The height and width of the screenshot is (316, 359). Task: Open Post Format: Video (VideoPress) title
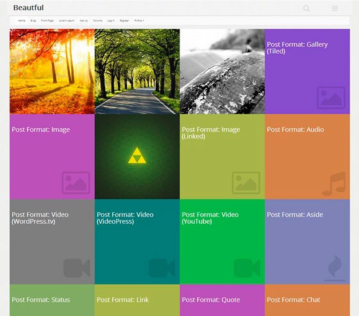coord(125,218)
